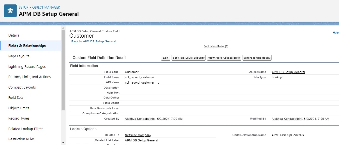Click the Lookup Options section header
This screenshot has width=339, height=145.
[x=83, y=129]
